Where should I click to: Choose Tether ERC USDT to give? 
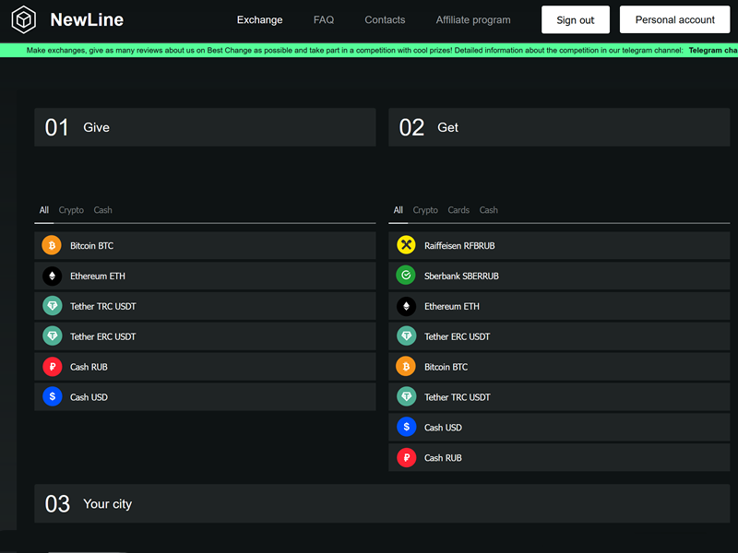click(205, 336)
